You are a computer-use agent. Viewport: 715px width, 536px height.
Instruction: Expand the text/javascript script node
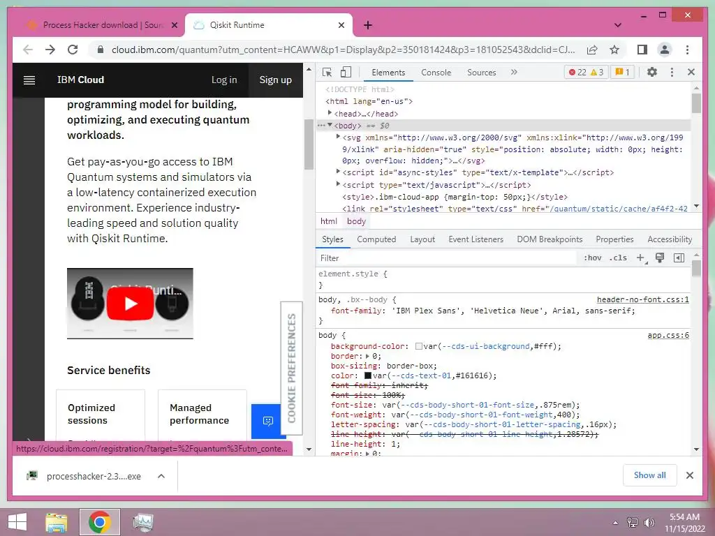click(x=338, y=184)
